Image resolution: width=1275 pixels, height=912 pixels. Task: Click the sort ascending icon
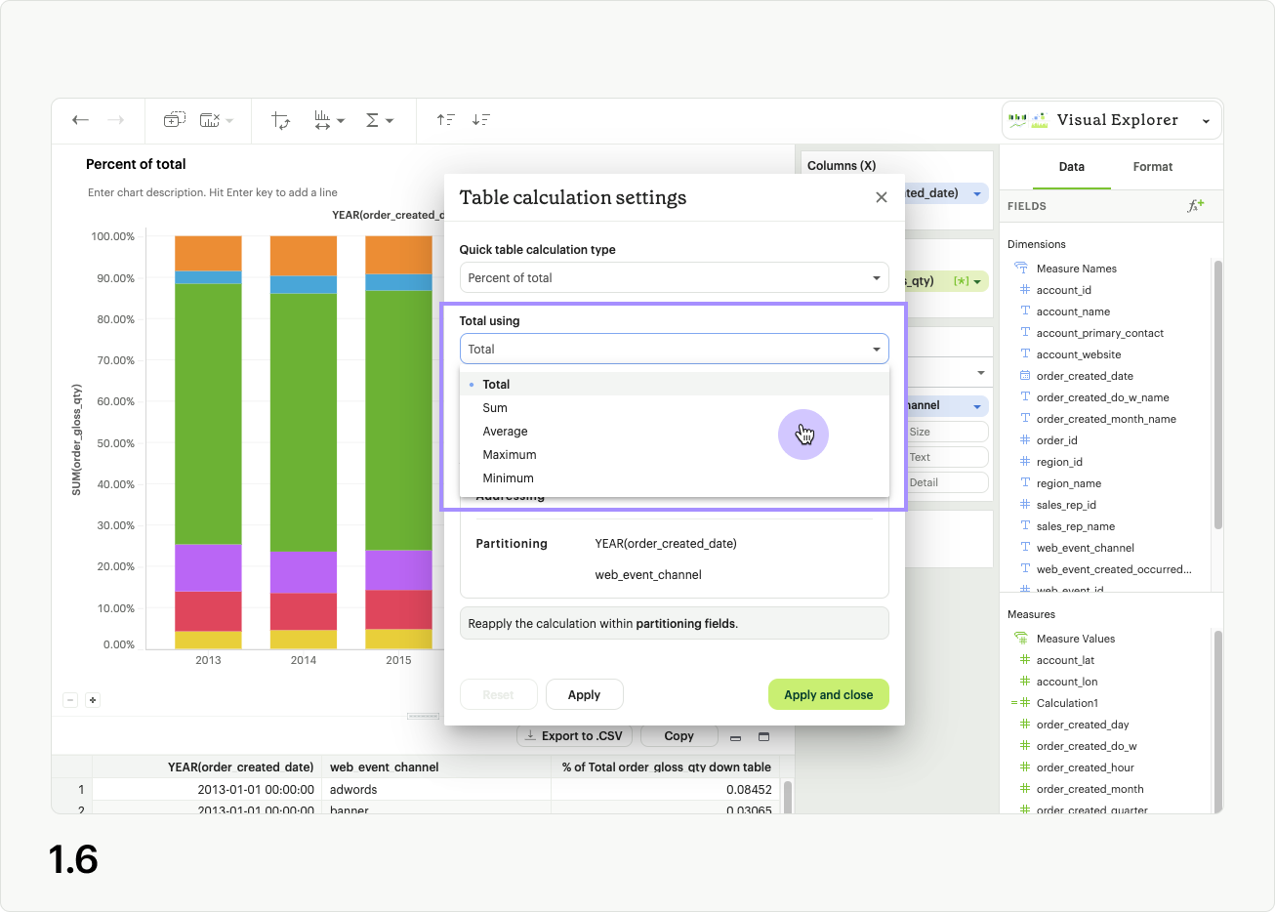pos(445,120)
